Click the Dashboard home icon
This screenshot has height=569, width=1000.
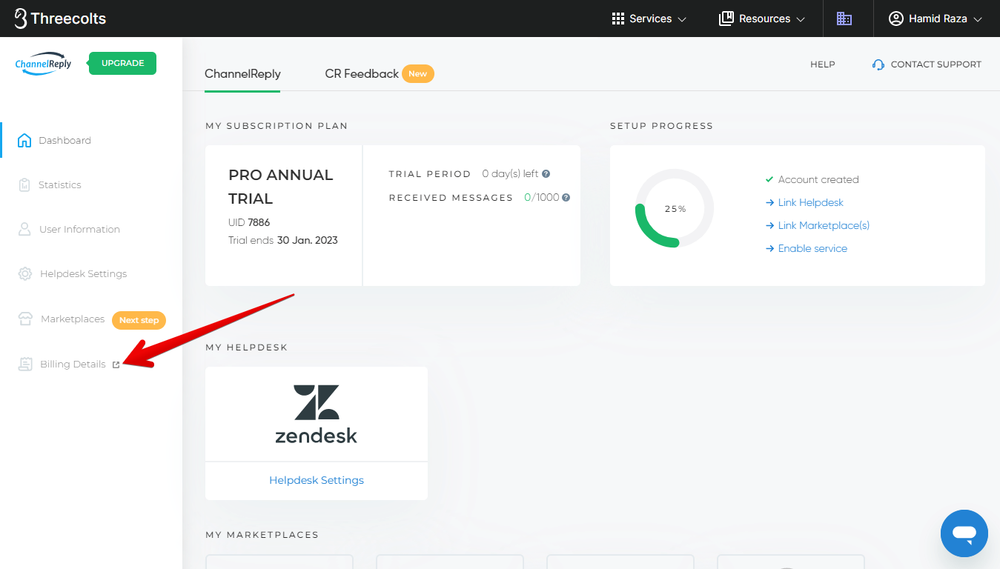pyautogui.click(x=24, y=141)
